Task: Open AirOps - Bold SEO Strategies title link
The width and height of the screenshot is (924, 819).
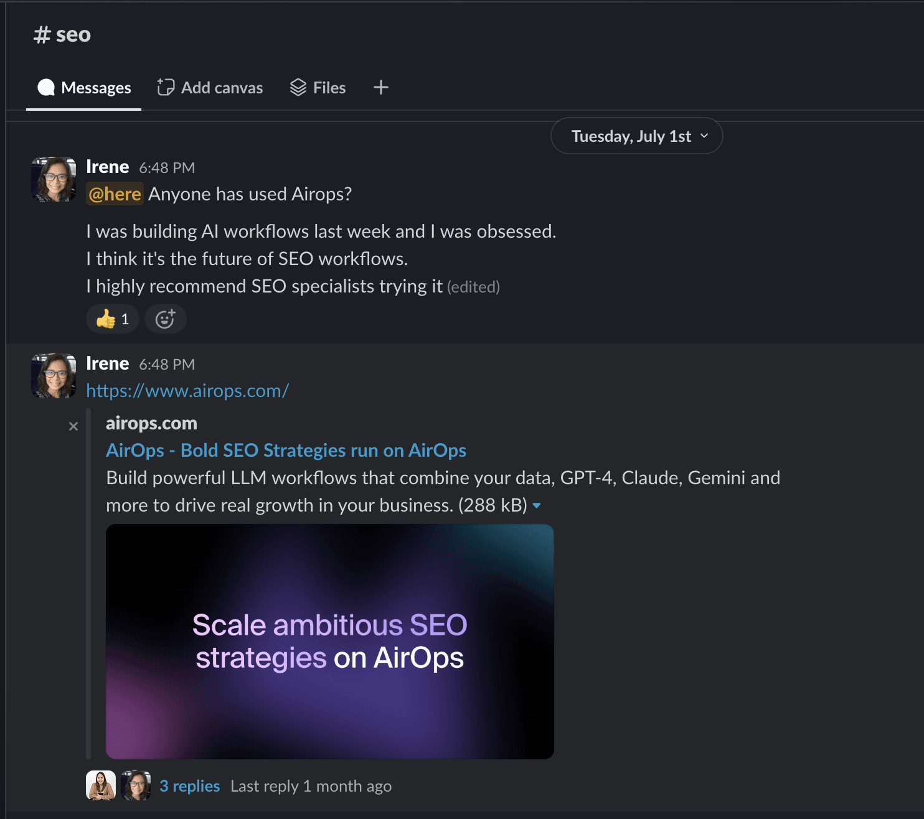Action: pyautogui.click(x=286, y=450)
